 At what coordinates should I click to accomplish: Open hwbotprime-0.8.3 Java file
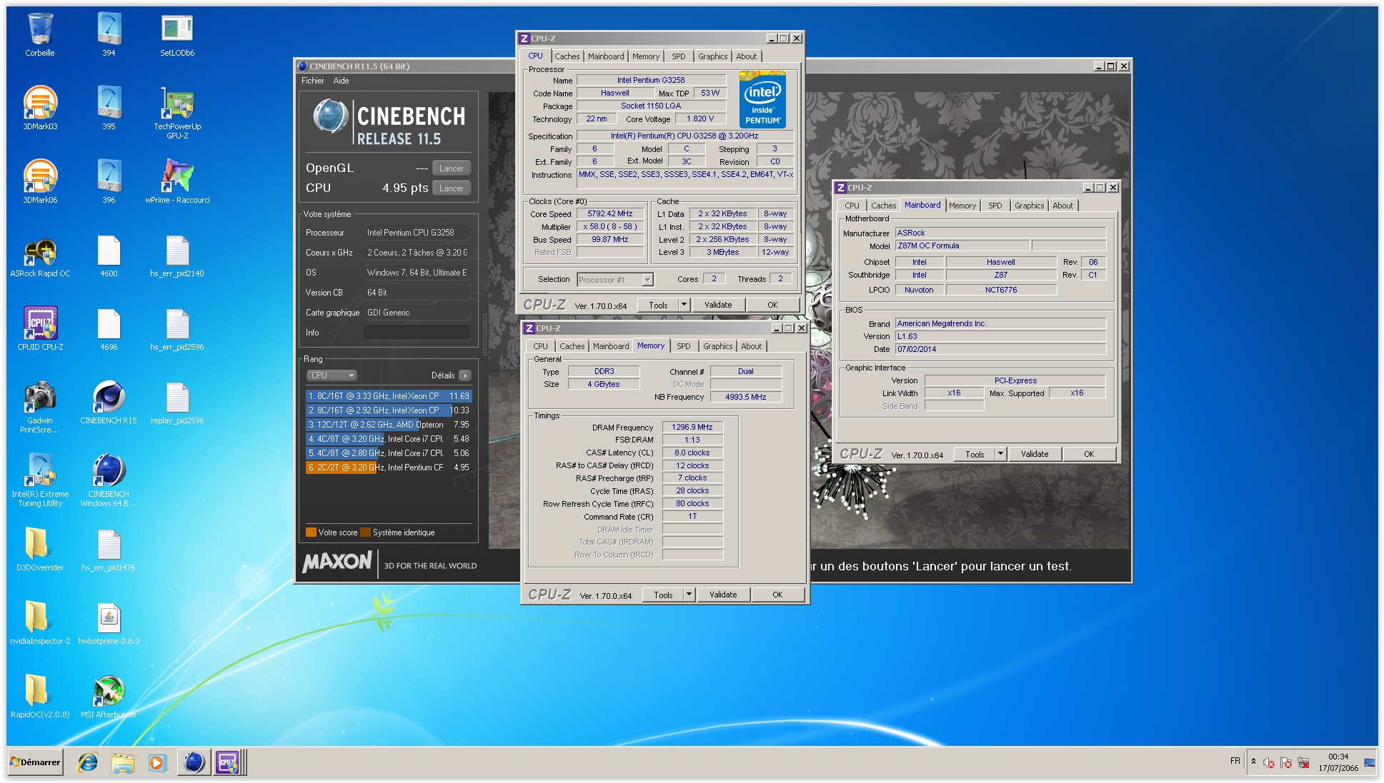pyautogui.click(x=109, y=623)
